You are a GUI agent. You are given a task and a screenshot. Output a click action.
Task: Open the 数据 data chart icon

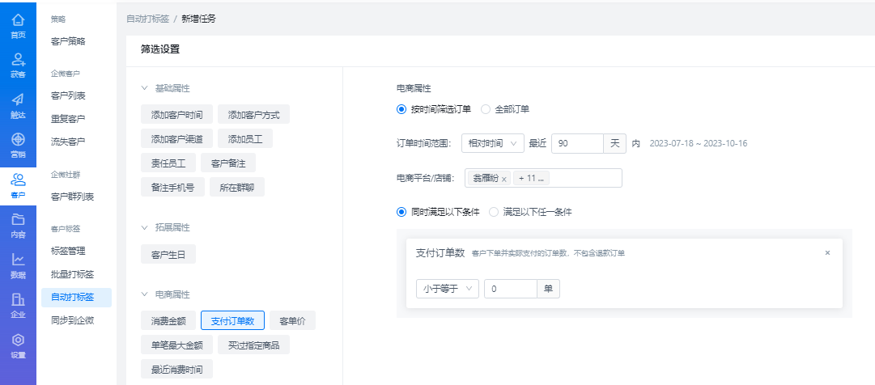point(18,264)
